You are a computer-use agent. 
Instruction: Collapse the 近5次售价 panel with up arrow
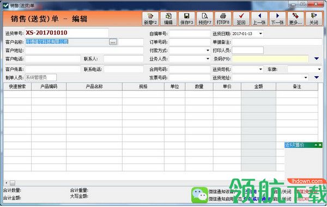pos(316,145)
